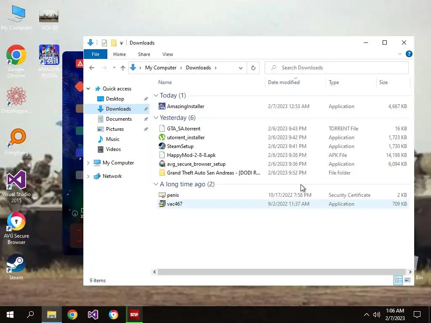
Task: Open the volume control speaker icon
Action: coord(377,315)
